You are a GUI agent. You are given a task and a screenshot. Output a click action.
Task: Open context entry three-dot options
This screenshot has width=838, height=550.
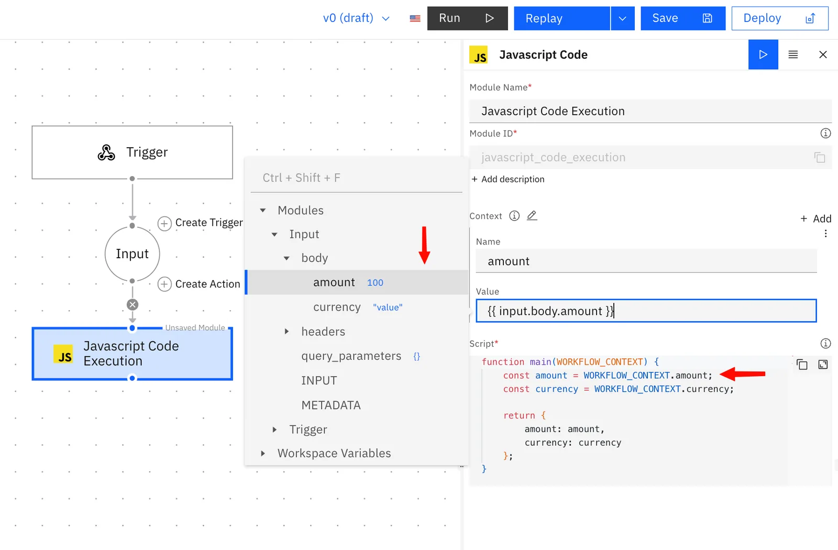click(825, 234)
